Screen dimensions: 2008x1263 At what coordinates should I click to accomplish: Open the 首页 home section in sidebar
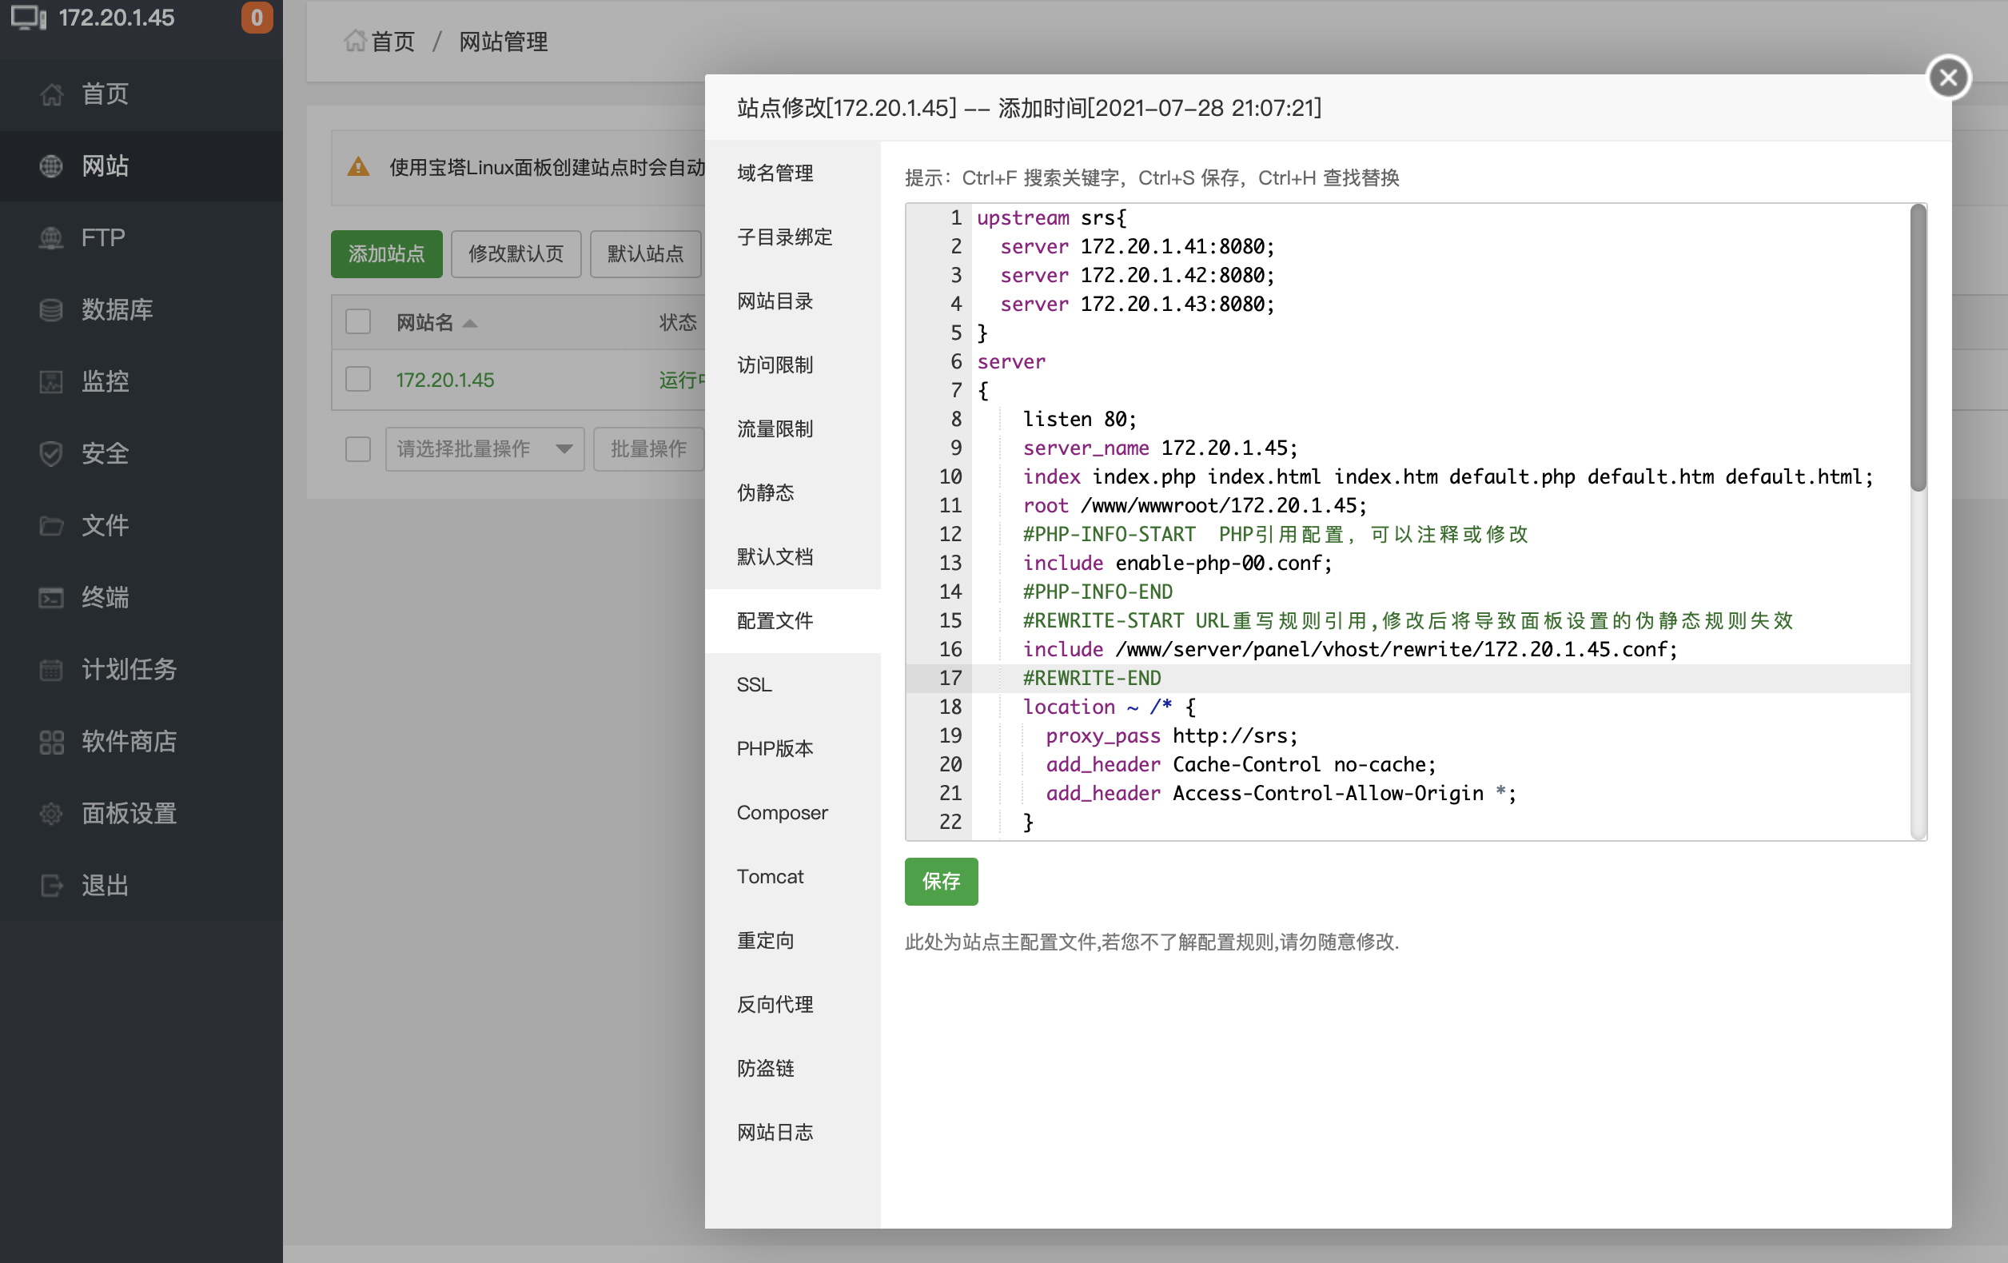pos(104,94)
